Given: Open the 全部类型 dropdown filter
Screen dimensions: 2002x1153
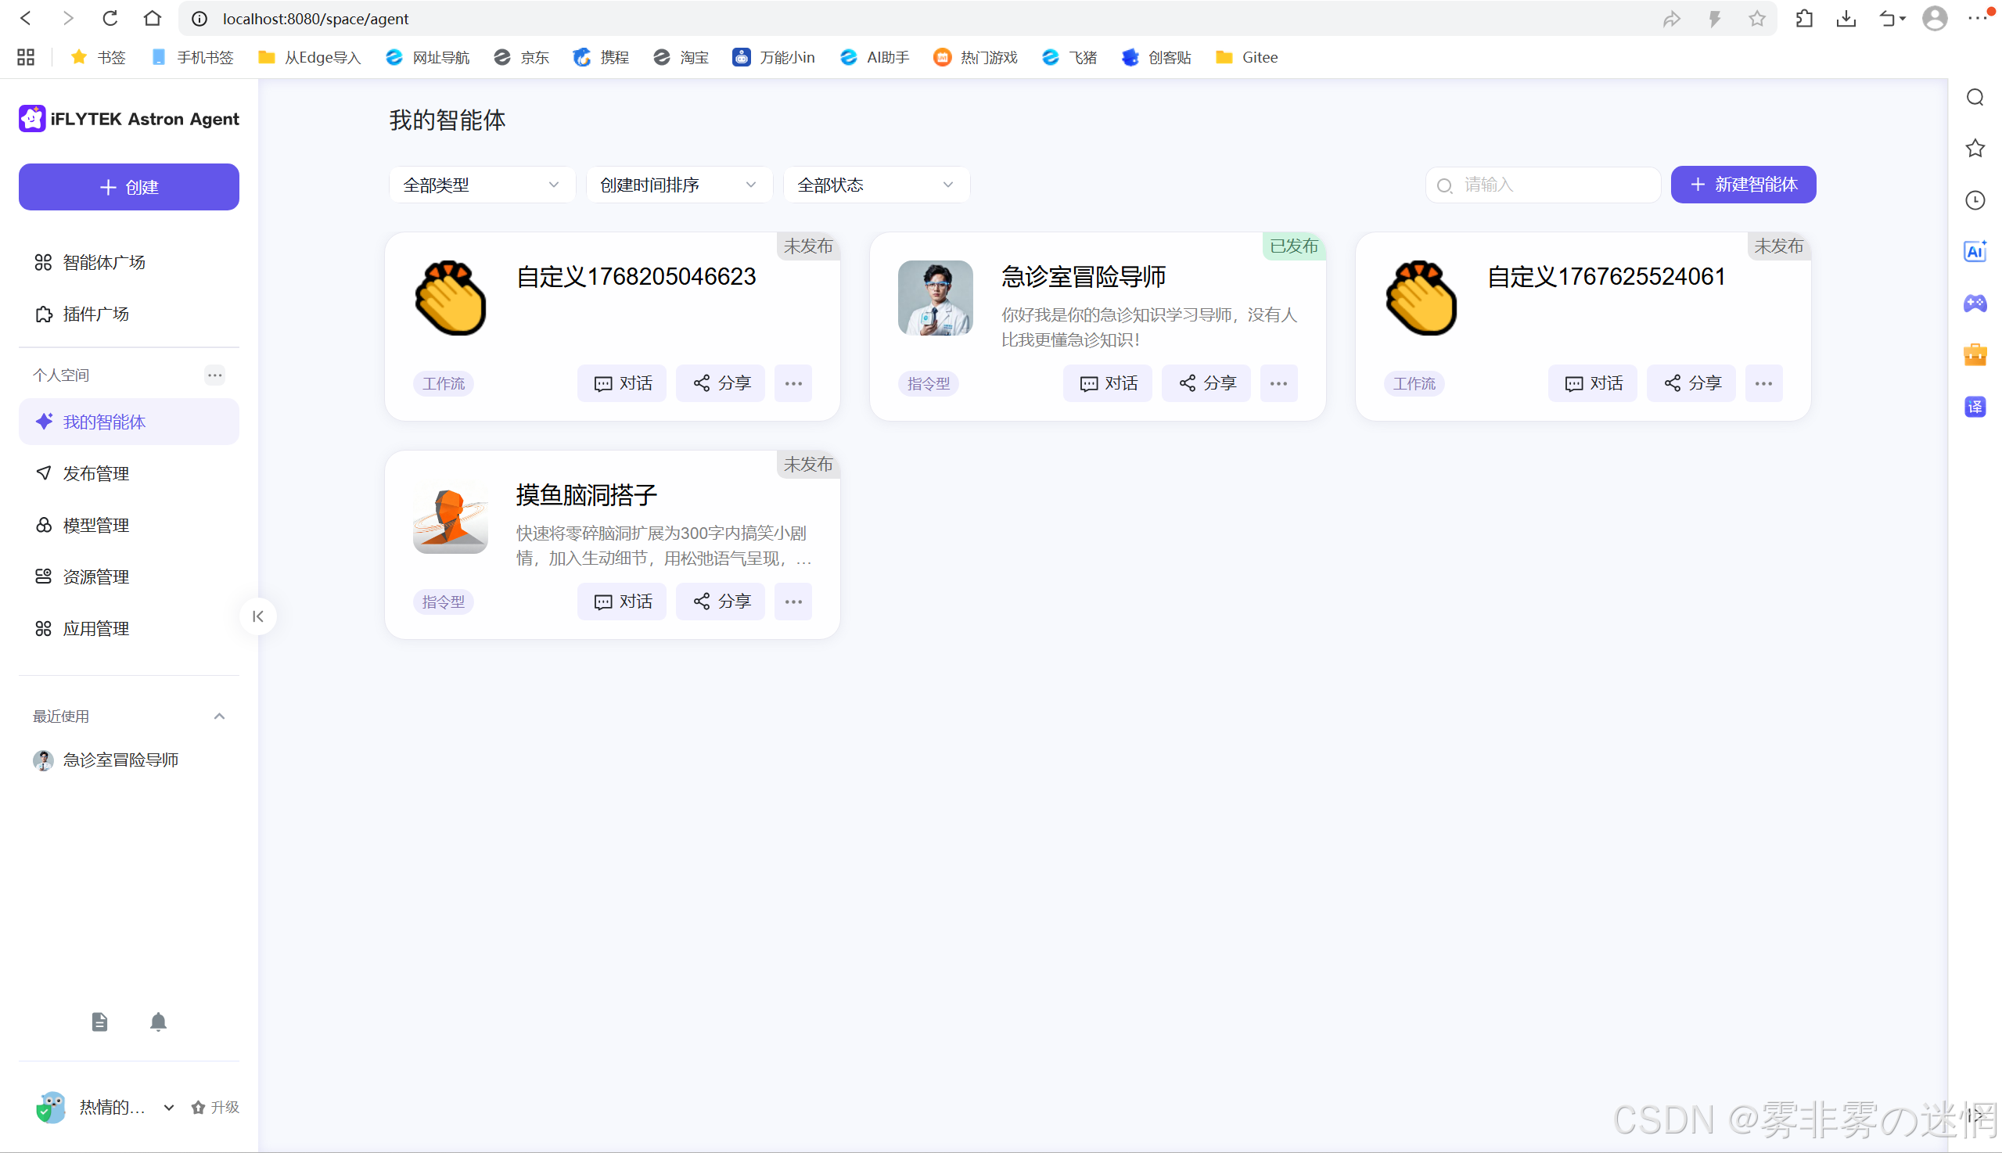Looking at the screenshot, I should [480, 185].
